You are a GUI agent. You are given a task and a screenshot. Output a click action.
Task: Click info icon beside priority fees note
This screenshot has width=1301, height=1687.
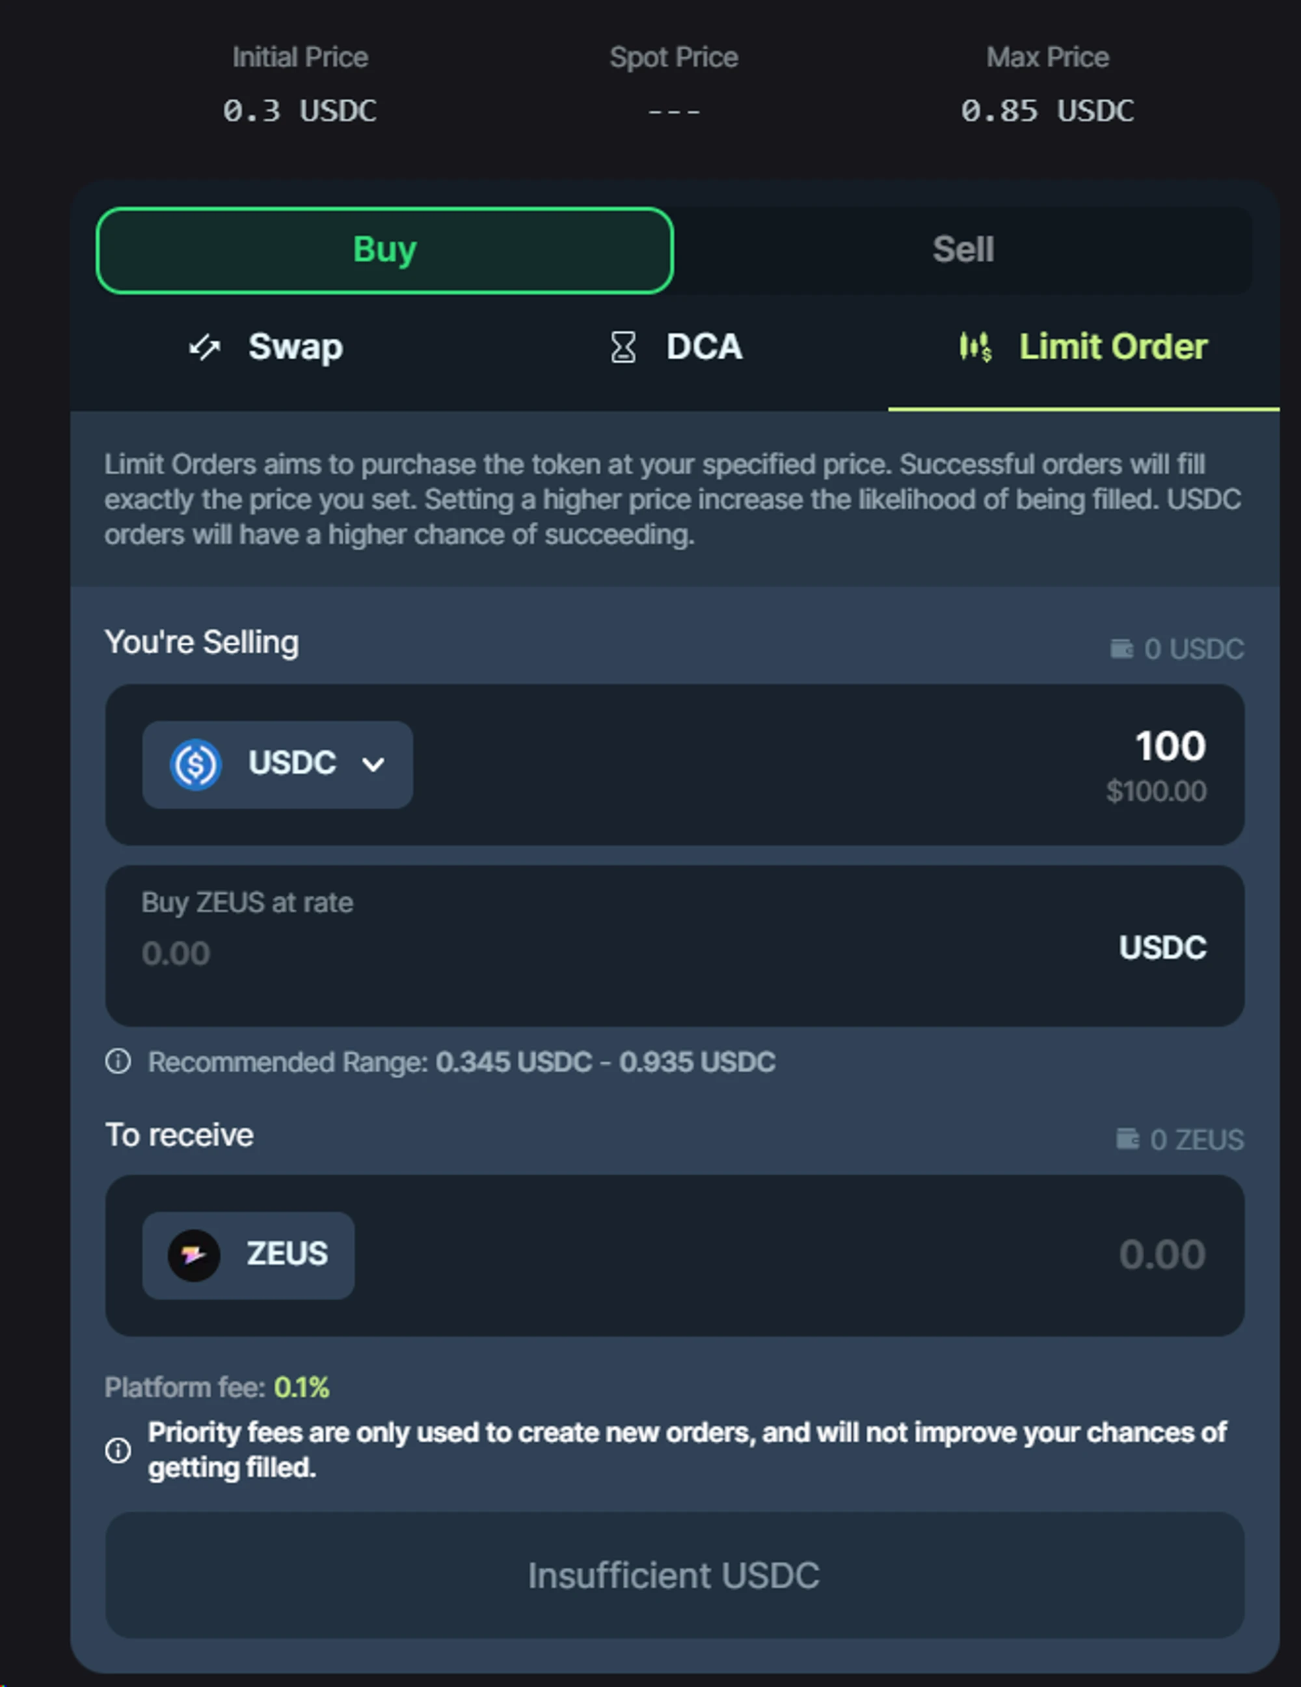coord(118,1450)
